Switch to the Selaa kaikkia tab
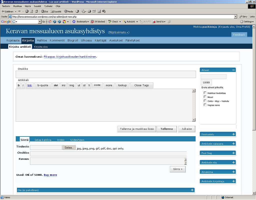This screenshot has width=256, height=200. 43,140
